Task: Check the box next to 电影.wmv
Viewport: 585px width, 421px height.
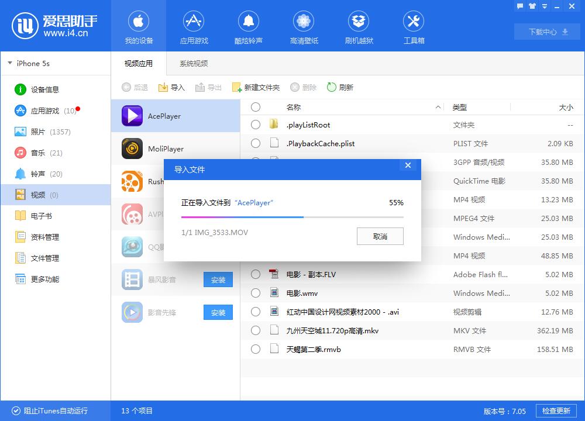Action: (x=256, y=293)
